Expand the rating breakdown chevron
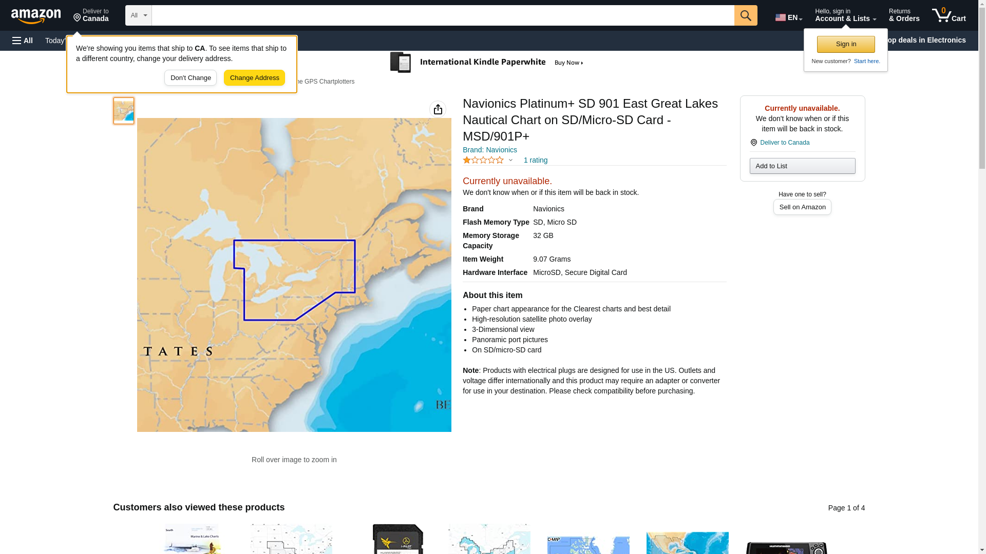Screen dimensions: 986x554 [x=510, y=160]
